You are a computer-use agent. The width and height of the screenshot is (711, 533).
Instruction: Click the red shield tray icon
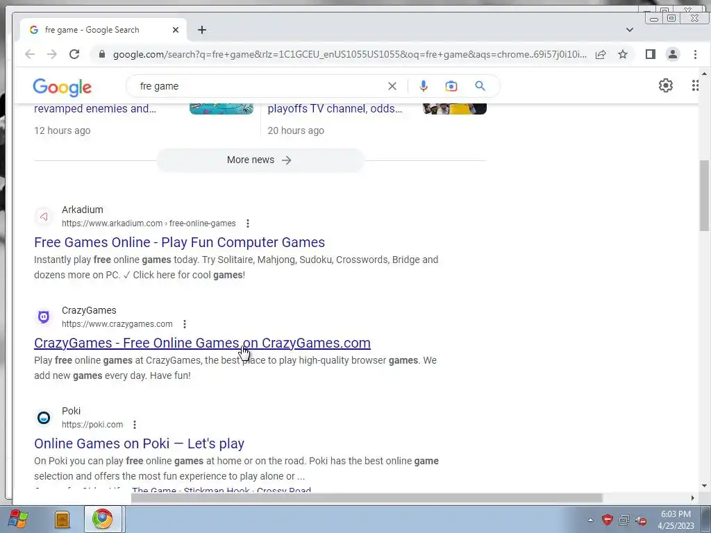[607, 520]
